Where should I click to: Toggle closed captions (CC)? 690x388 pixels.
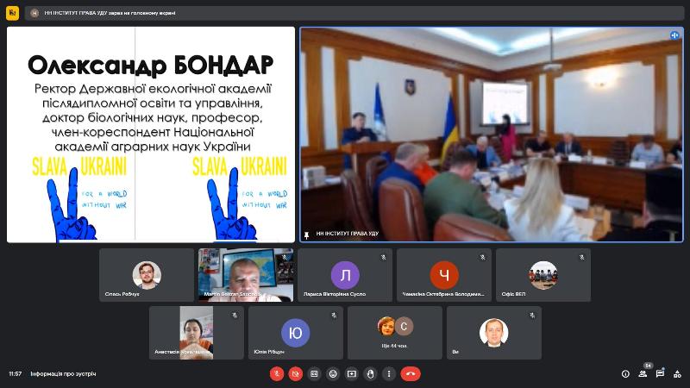(x=314, y=373)
